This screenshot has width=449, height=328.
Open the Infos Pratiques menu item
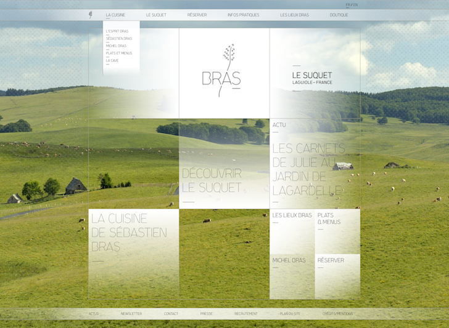click(x=244, y=15)
